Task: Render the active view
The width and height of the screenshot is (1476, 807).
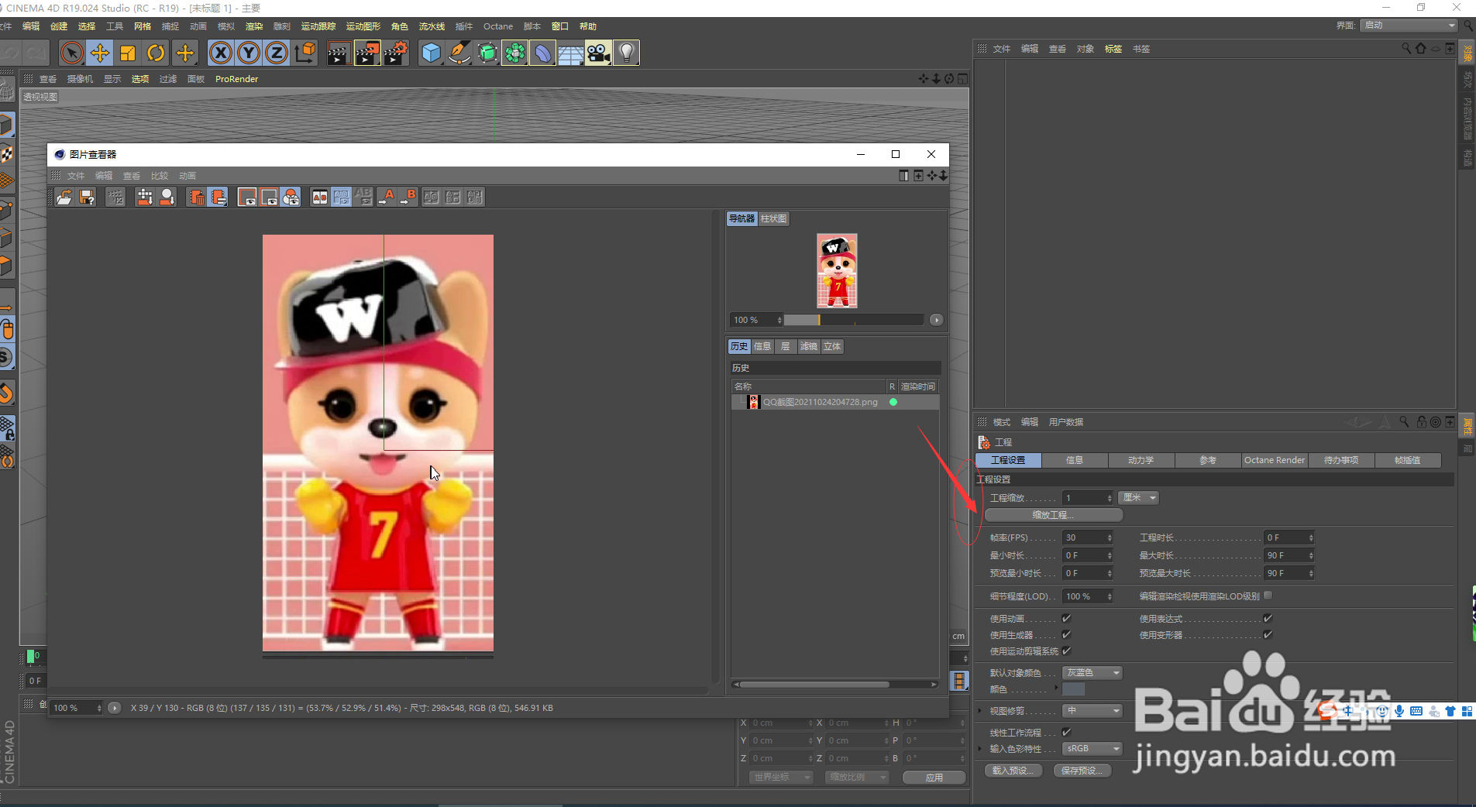Action: (339, 53)
